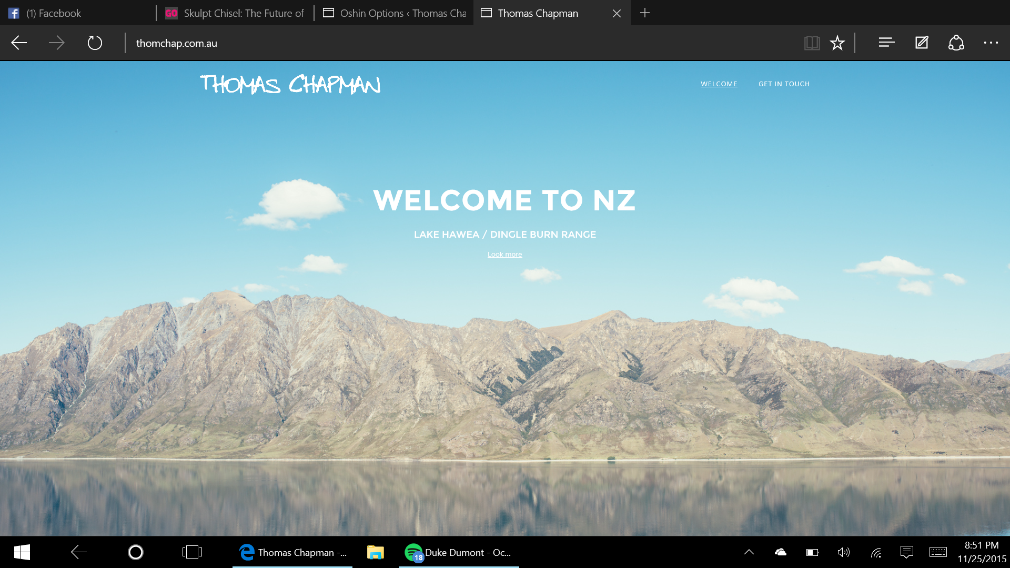Open the Share icon in toolbar
The height and width of the screenshot is (568, 1010).
point(956,43)
